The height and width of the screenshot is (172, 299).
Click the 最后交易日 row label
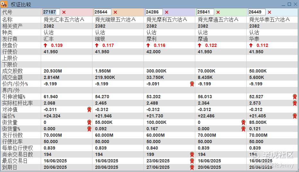[15, 161]
